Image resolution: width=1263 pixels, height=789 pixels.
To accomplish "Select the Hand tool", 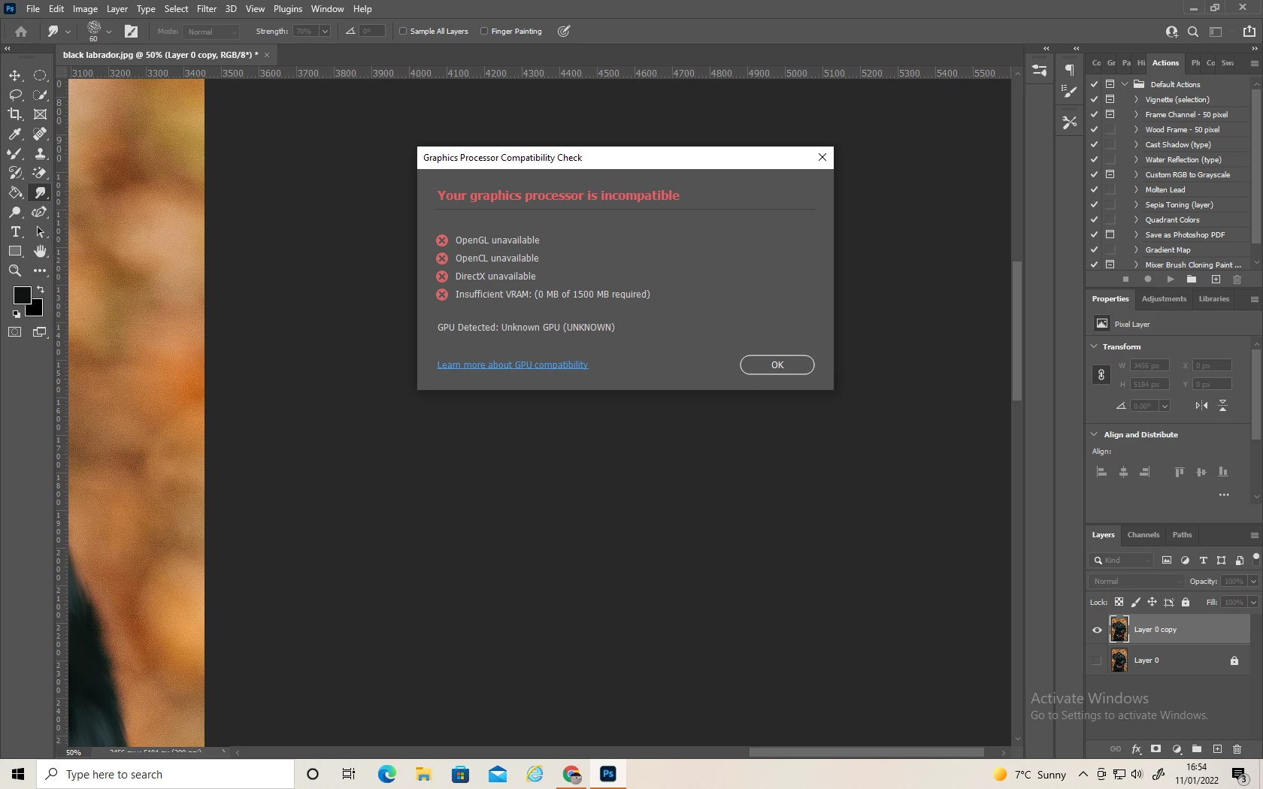I will (x=41, y=252).
